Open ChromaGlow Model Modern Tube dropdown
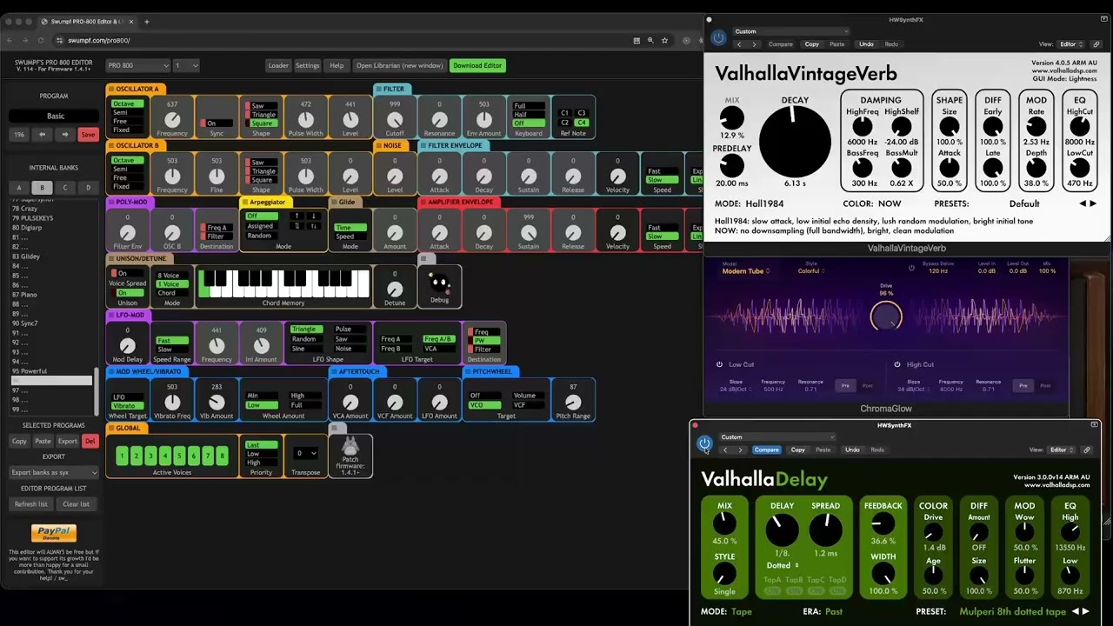Viewport: 1113px width, 626px height. click(x=747, y=271)
